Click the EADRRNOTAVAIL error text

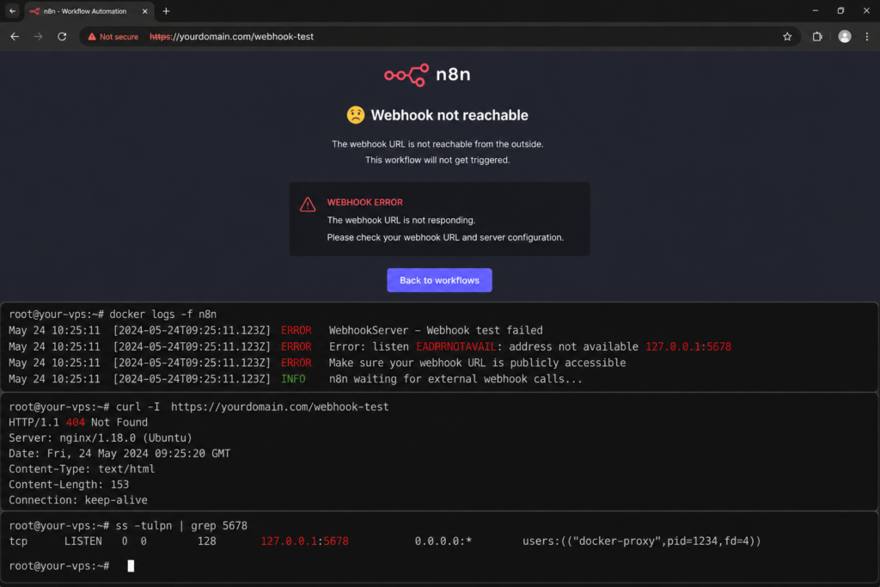(x=455, y=347)
